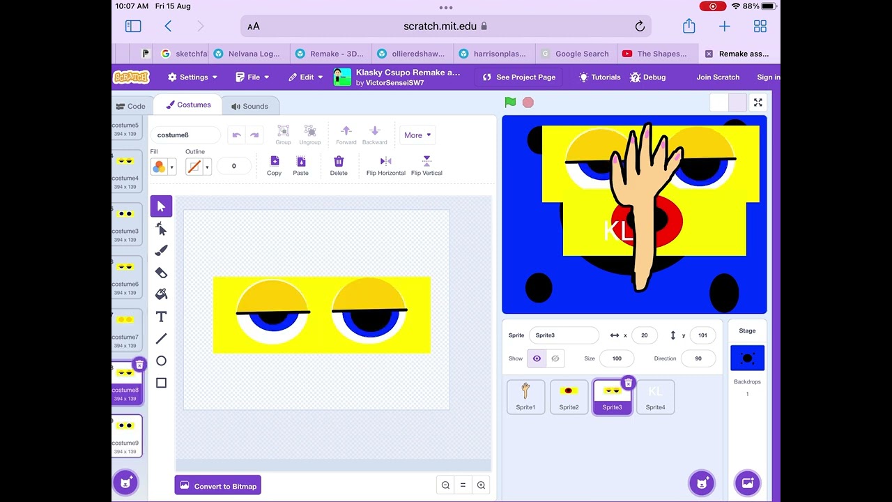Screen dimensions: 892x502
Task: Zoom in on the costume canvas
Action: [481, 485]
